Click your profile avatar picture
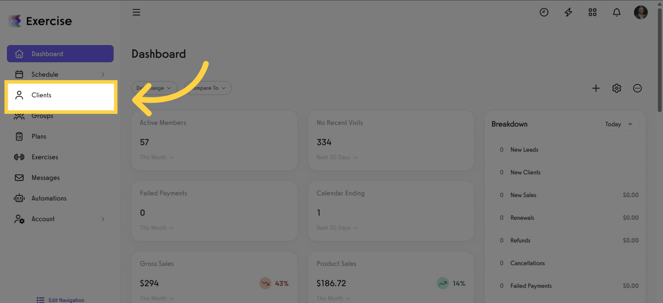This screenshot has height=303, width=663. click(641, 12)
